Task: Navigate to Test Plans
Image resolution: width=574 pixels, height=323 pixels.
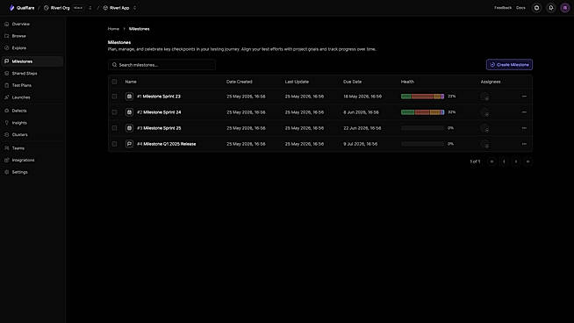Action: 32,85
